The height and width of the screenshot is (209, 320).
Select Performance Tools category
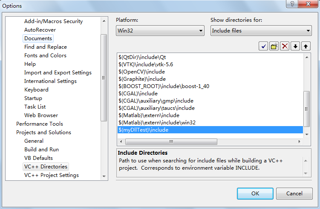(x=40, y=124)
